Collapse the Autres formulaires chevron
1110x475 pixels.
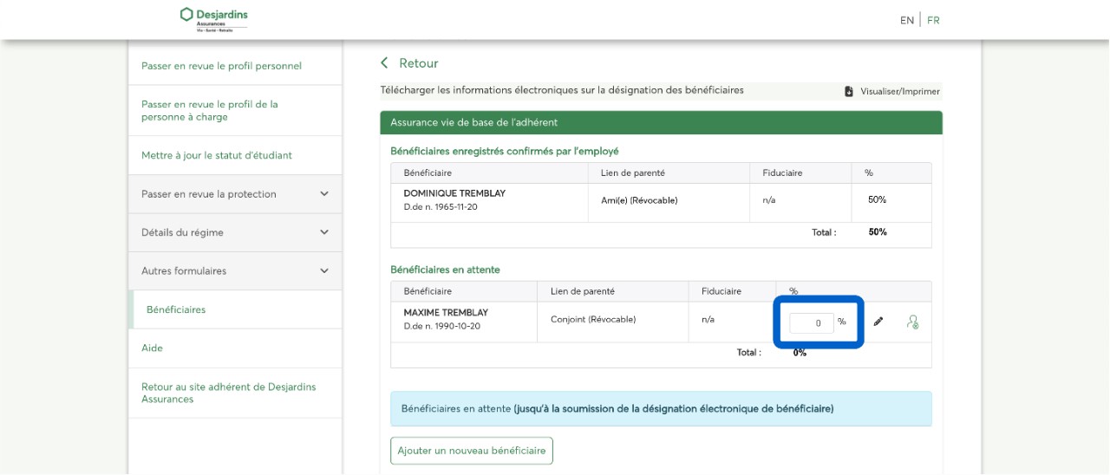click(x=324, y=271)
